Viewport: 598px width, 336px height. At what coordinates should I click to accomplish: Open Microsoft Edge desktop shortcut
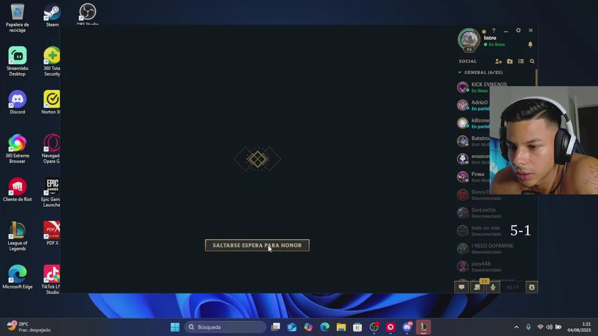coord(17,277)
